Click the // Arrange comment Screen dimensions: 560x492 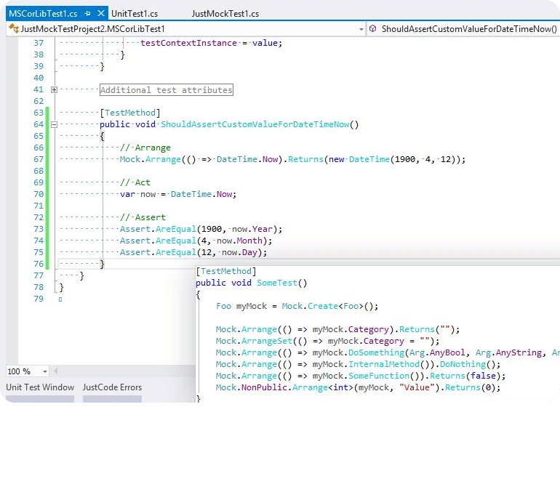[x=145, y=148]
